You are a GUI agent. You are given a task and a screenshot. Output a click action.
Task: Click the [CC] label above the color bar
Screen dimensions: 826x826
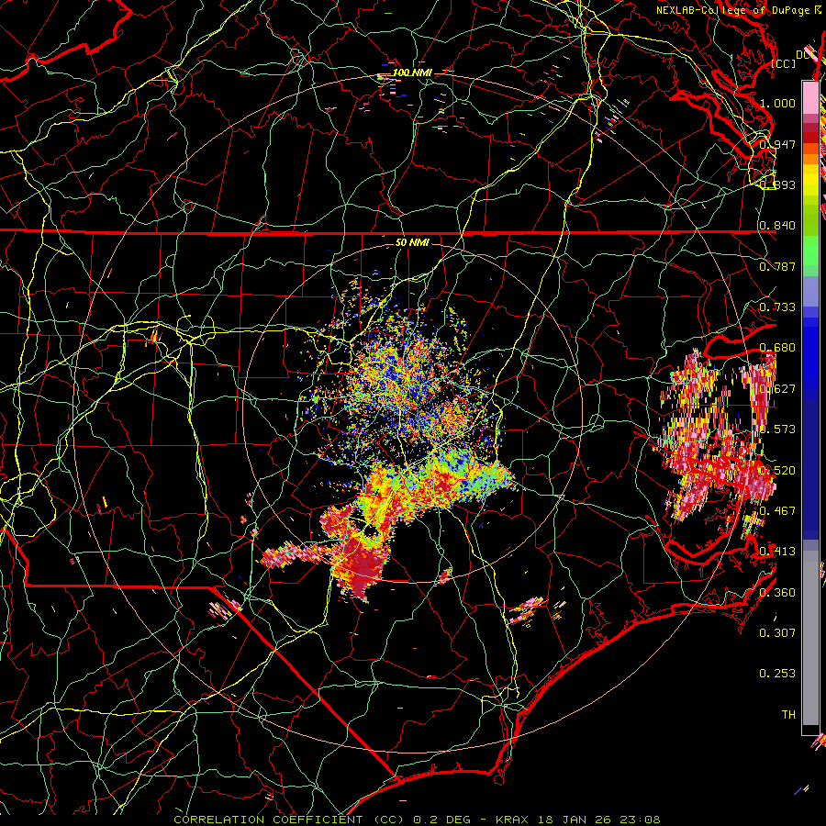tap(784, 63)
